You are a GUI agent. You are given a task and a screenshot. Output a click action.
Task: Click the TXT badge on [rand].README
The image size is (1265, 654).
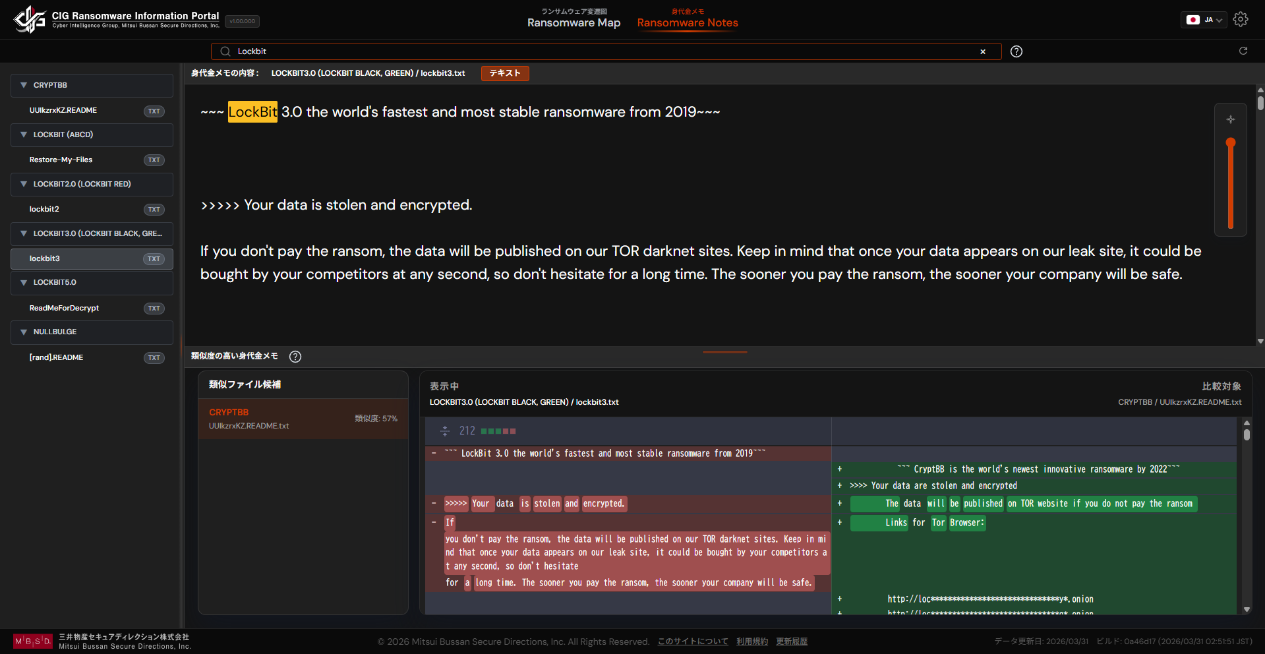click(154, 358)
